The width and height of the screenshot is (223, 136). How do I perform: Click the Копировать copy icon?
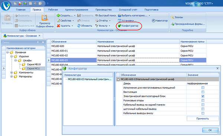(x=16, y=21)
